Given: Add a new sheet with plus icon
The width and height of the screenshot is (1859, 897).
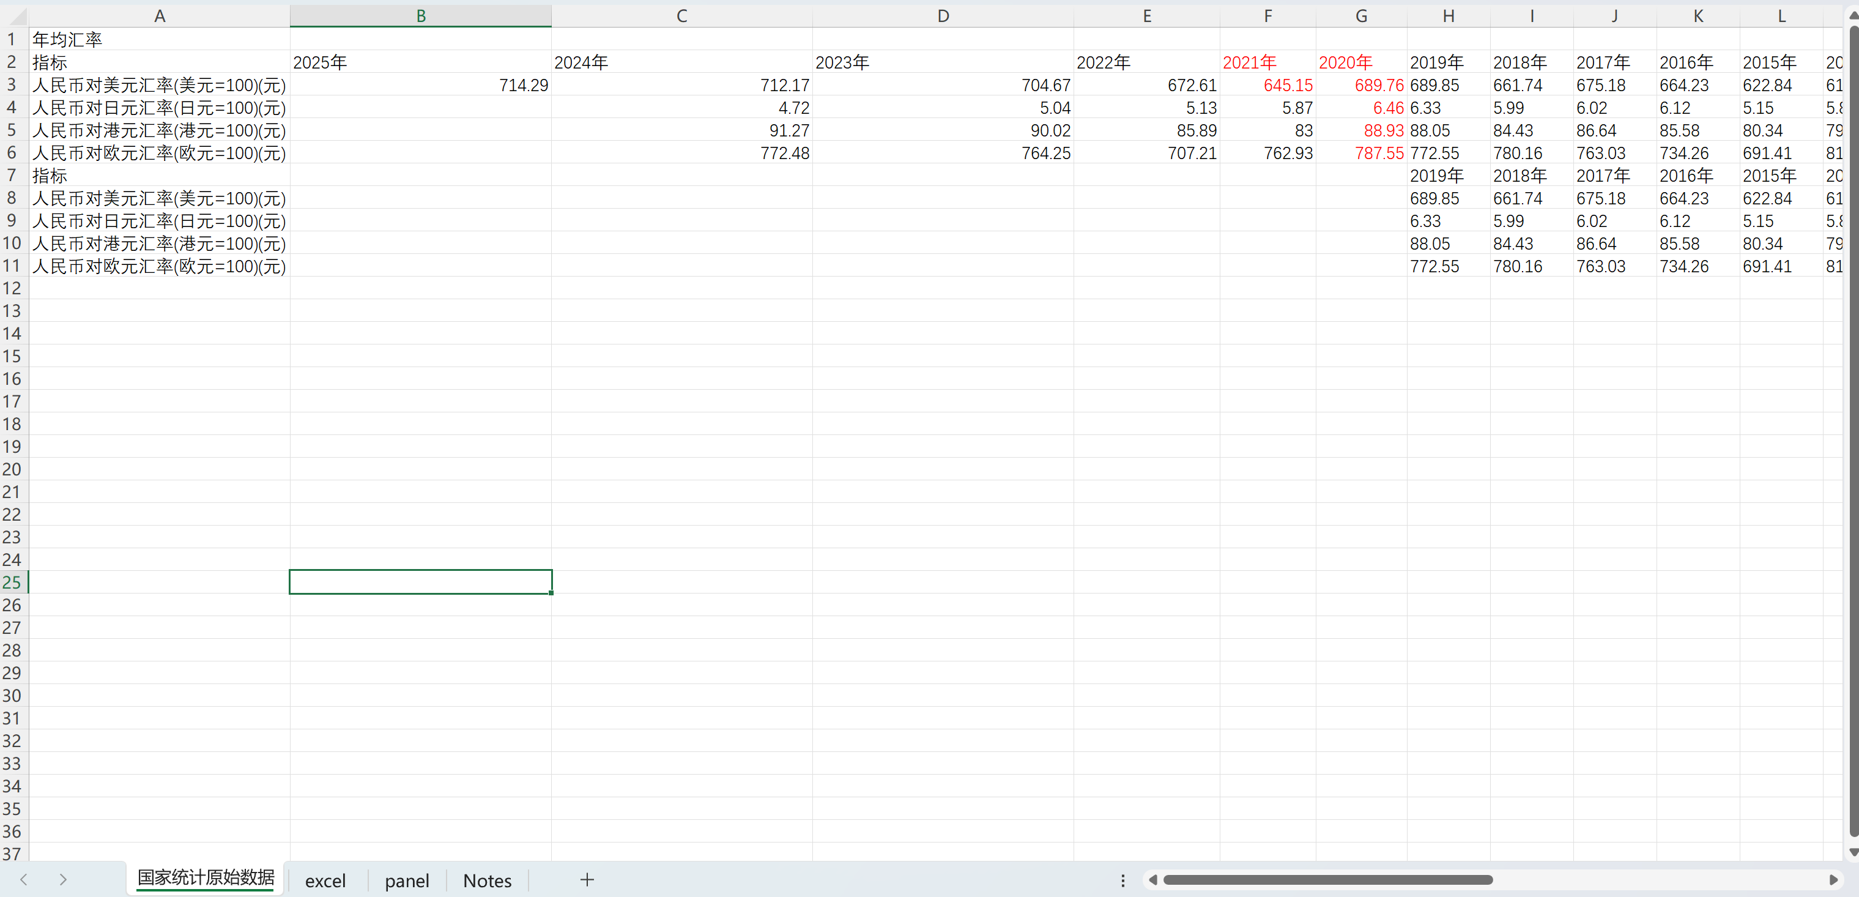Looking at the screenshot, I should pyautogui.click(x=587, y=880).
